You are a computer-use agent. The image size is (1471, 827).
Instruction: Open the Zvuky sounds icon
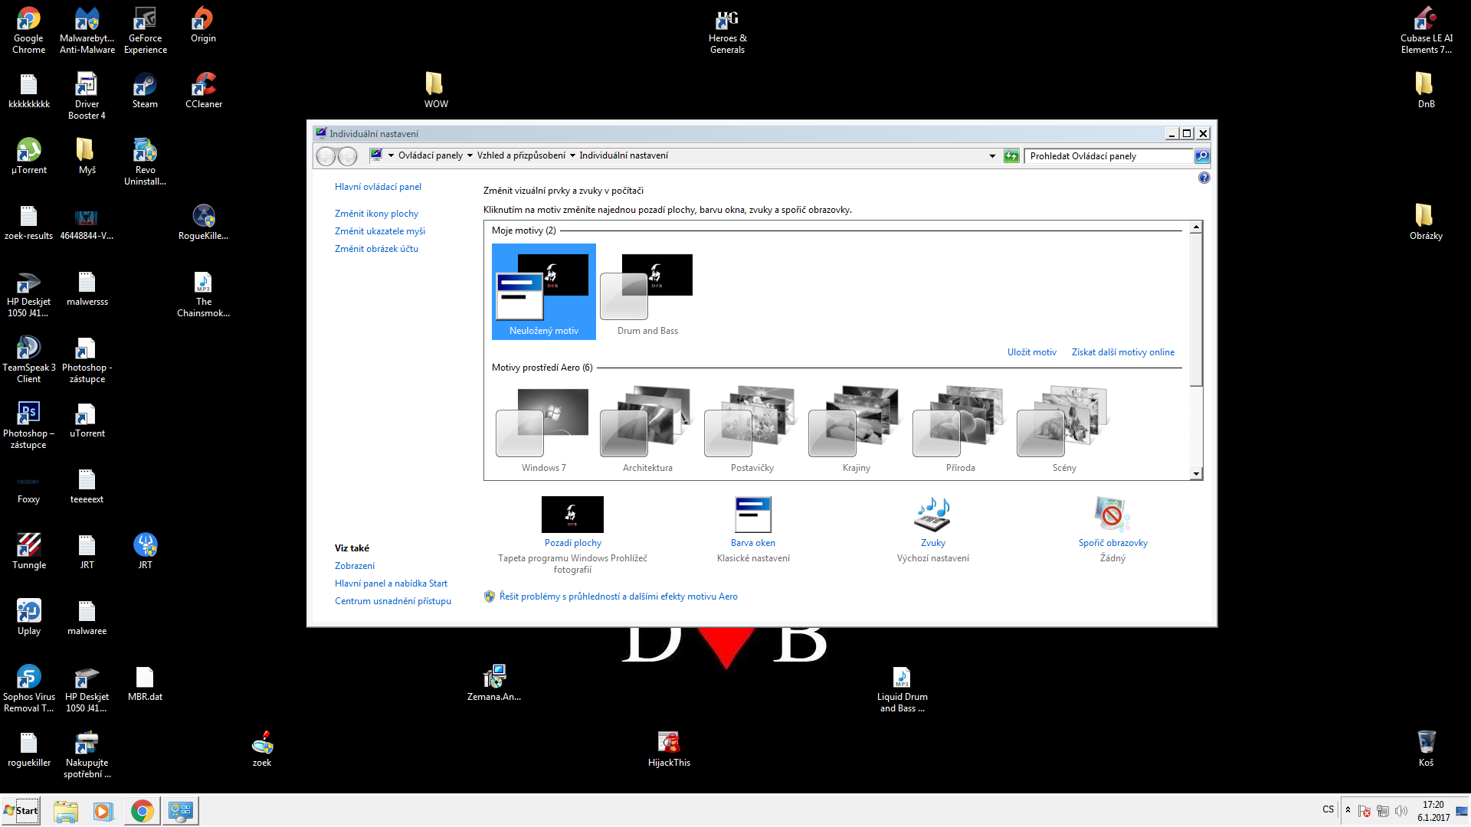(932, 515)
